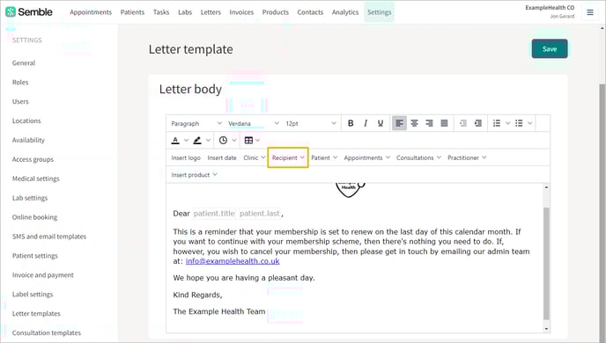Open the 12pt font size dropdown
This screenshot has width=606, height=343.
click(x=311, y=123)
